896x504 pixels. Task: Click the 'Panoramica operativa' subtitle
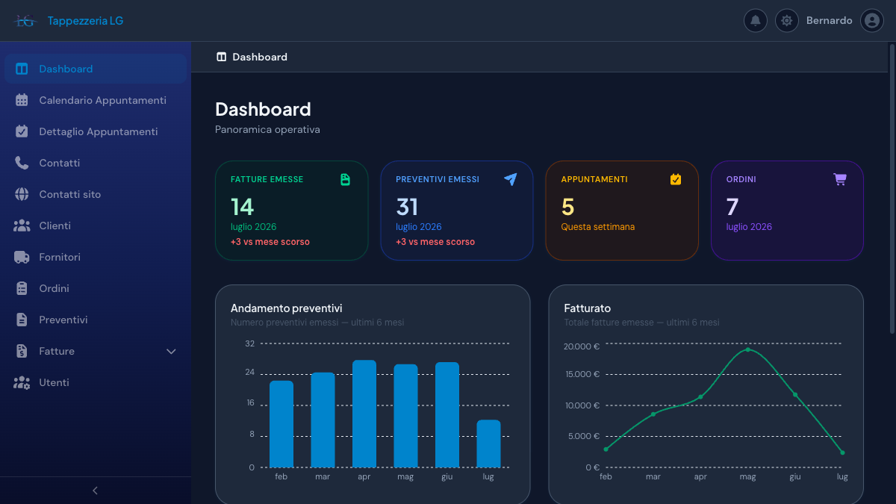point(267,130)
